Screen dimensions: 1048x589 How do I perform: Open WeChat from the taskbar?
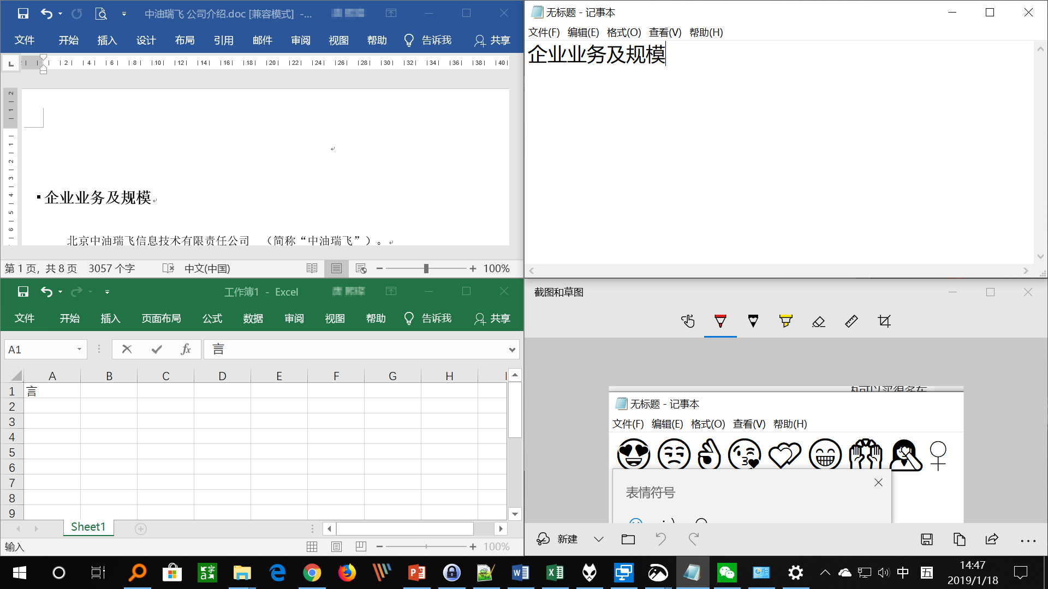pyautogui.click(x=727, y=573)
